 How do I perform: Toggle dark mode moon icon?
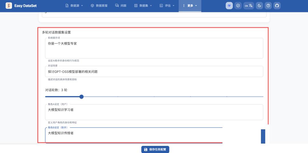tap(259, 6)
